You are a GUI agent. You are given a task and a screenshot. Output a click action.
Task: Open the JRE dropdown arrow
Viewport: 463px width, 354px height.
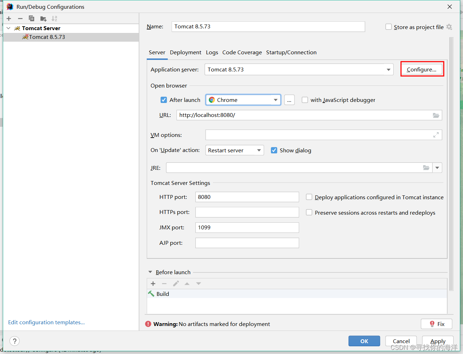click(437, 168)
